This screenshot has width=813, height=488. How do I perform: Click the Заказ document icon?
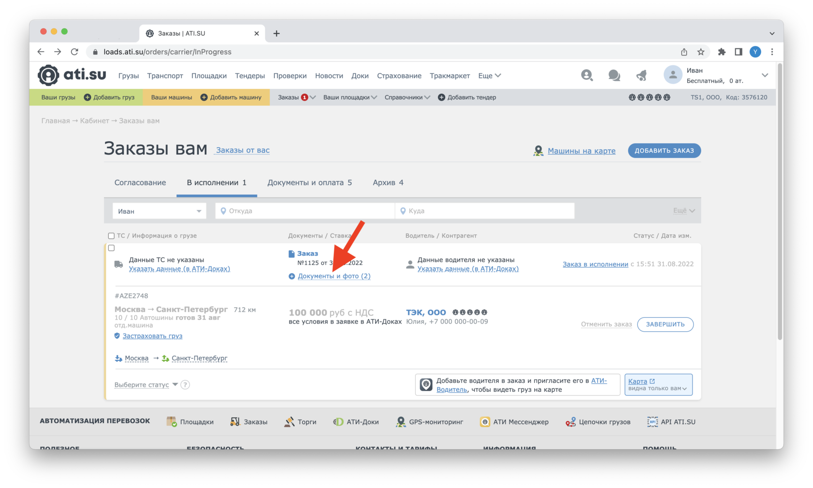(291, 253)
